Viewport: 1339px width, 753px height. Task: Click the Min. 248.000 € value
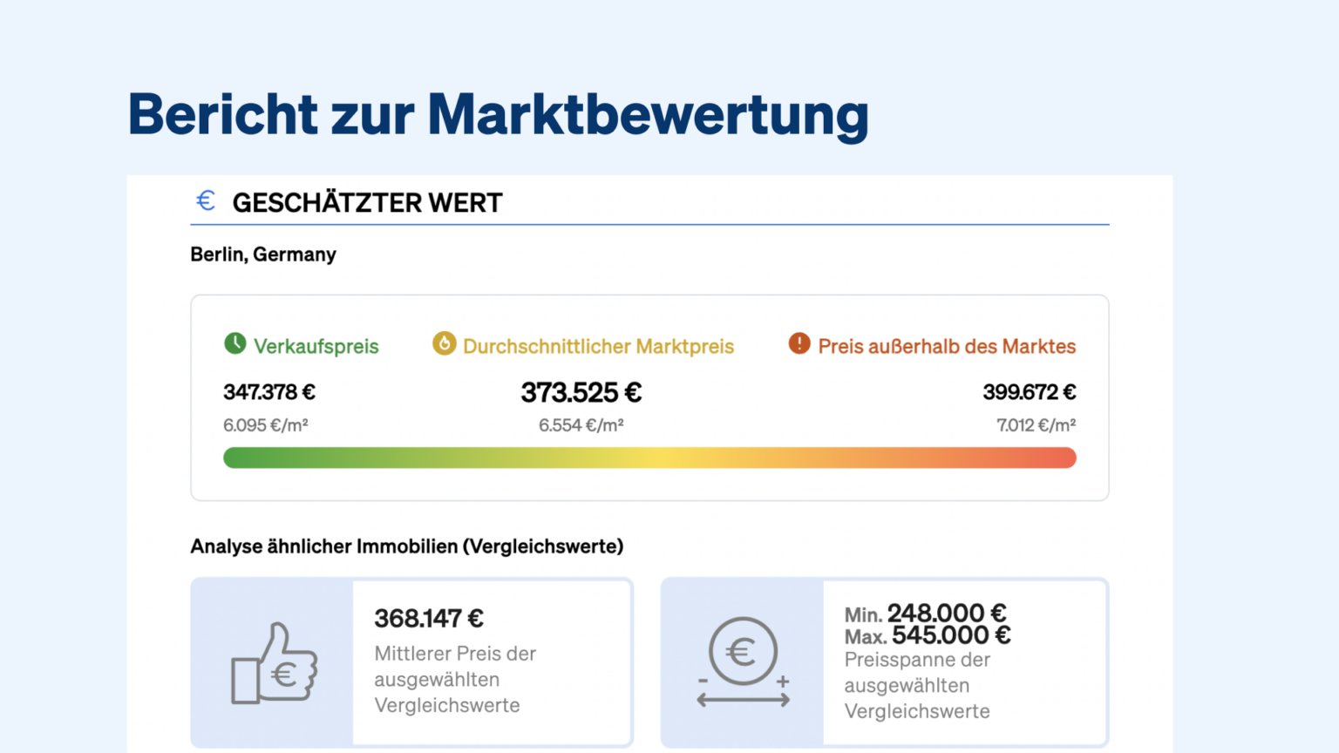(925, 614)
